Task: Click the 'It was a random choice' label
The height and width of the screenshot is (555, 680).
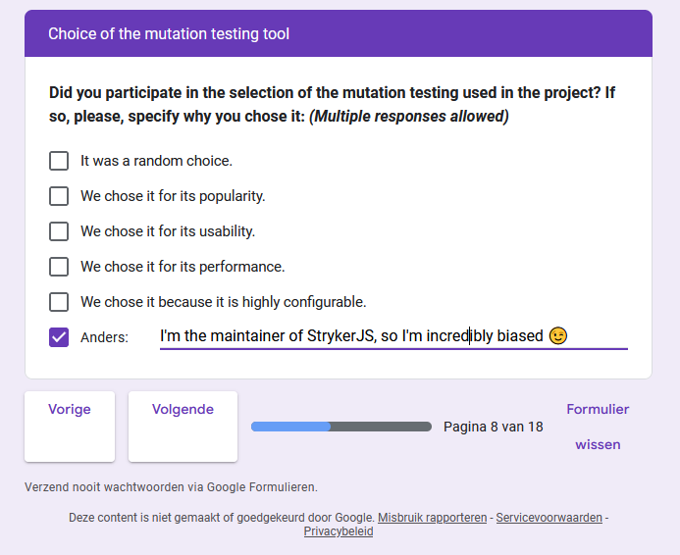Action: 157,161
